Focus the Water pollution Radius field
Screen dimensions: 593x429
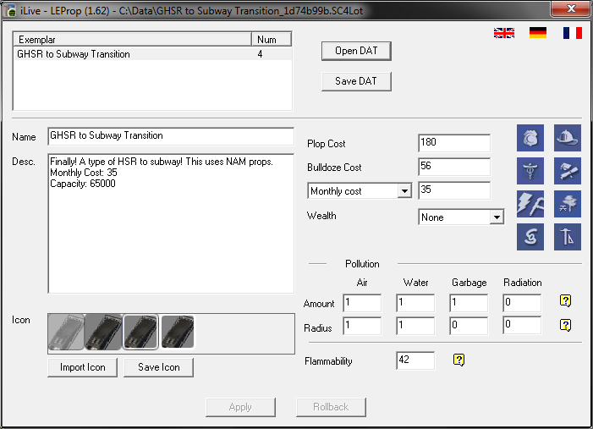point(415,326)
